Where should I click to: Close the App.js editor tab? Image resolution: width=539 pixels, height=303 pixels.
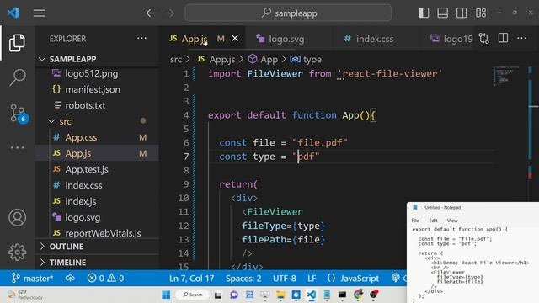235,39
